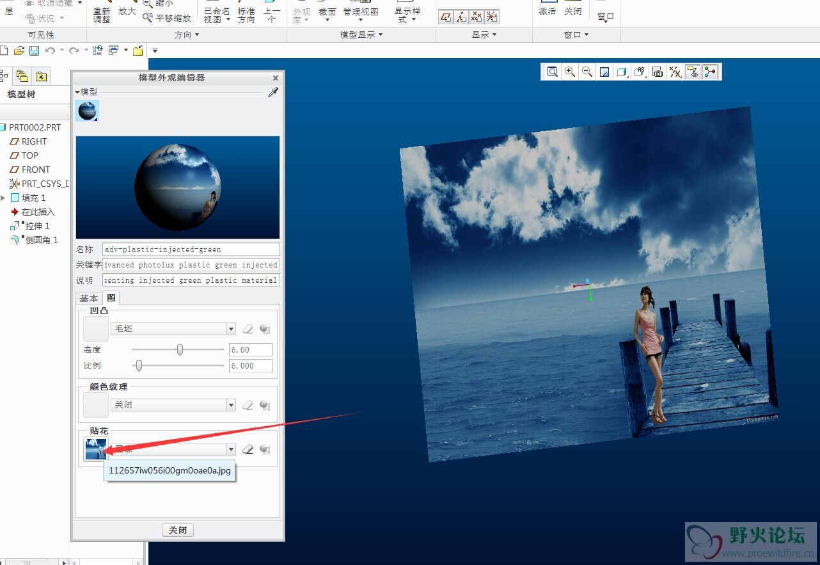Viewport: 820px width, 565px height.
Task: Switch to the 基本 tab
Action: tap(89, 298)
